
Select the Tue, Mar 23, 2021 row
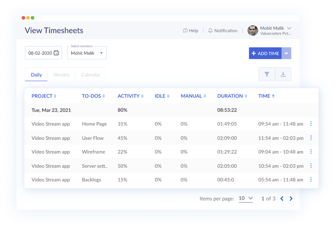pyautogui.click(x=171, y=110)
